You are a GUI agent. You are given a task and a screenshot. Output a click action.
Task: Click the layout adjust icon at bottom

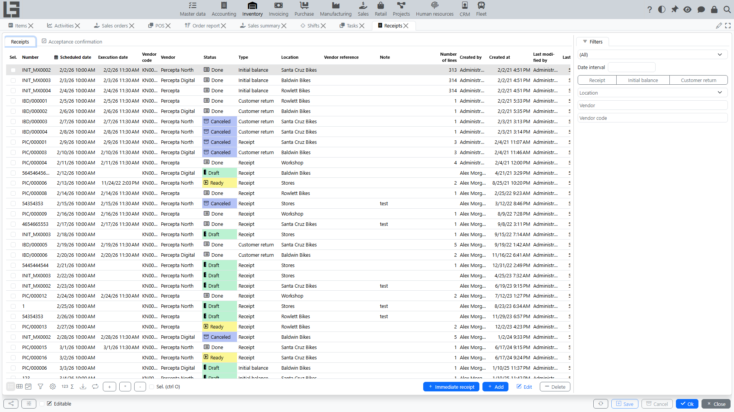(x=29, y=404)
